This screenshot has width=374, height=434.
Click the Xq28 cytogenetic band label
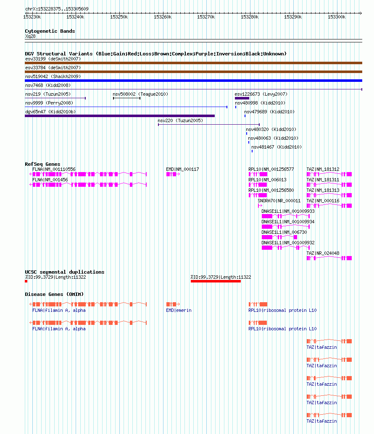(x=30, y=36)
